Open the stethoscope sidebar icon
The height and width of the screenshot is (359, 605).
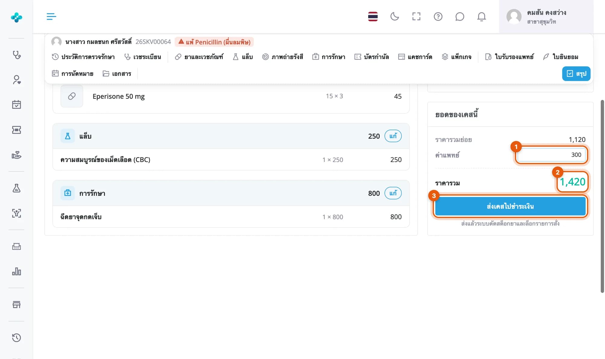pos(16,55)
